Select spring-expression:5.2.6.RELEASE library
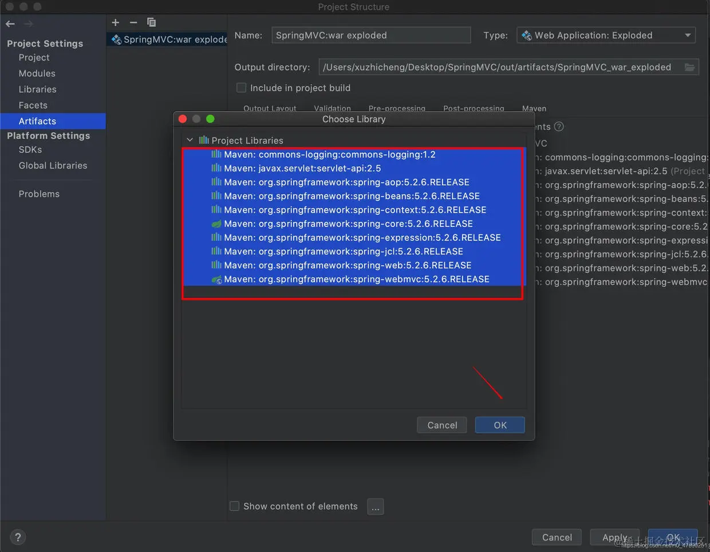 tap(354, 237)
